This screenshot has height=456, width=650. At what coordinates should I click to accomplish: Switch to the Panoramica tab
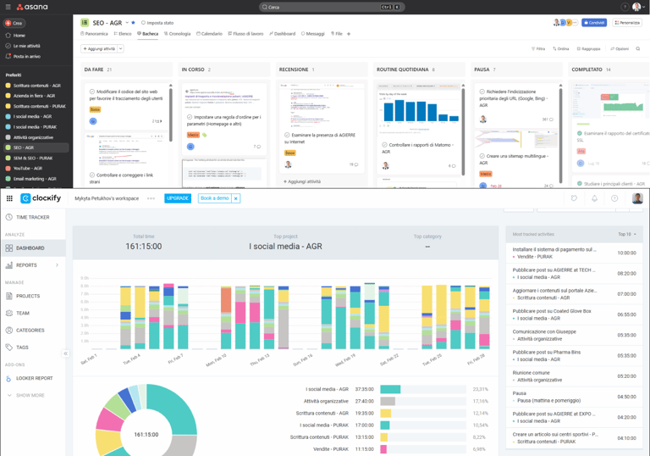(94, 34)
